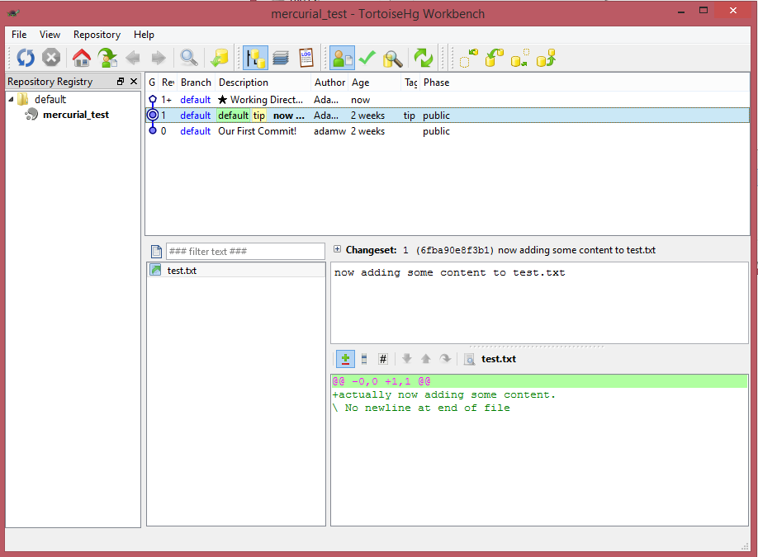Toggle the annotate view (# button)
Screen dimensions: 758x557
pyautogui.click(x=383, y=359)
